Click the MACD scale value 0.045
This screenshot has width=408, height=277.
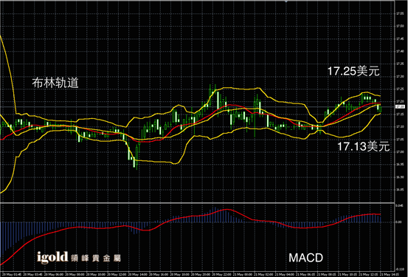click(399, 206)
